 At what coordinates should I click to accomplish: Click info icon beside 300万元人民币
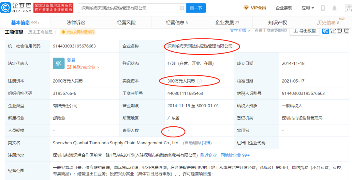(199, 81)
